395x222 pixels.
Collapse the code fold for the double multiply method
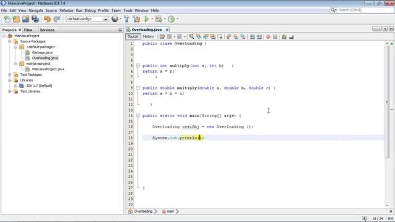coord(138,88)
